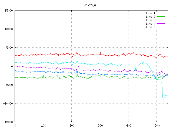Click the cyan line 5 legend swatch
Image resolution: width=173 pixels, height=129 pixels.
[161, 27]
